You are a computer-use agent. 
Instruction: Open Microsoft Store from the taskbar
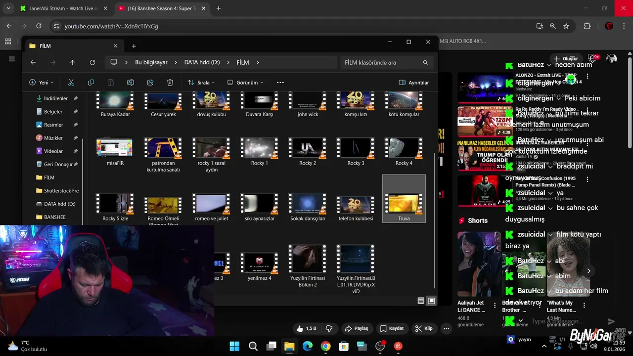click(344, 346)
